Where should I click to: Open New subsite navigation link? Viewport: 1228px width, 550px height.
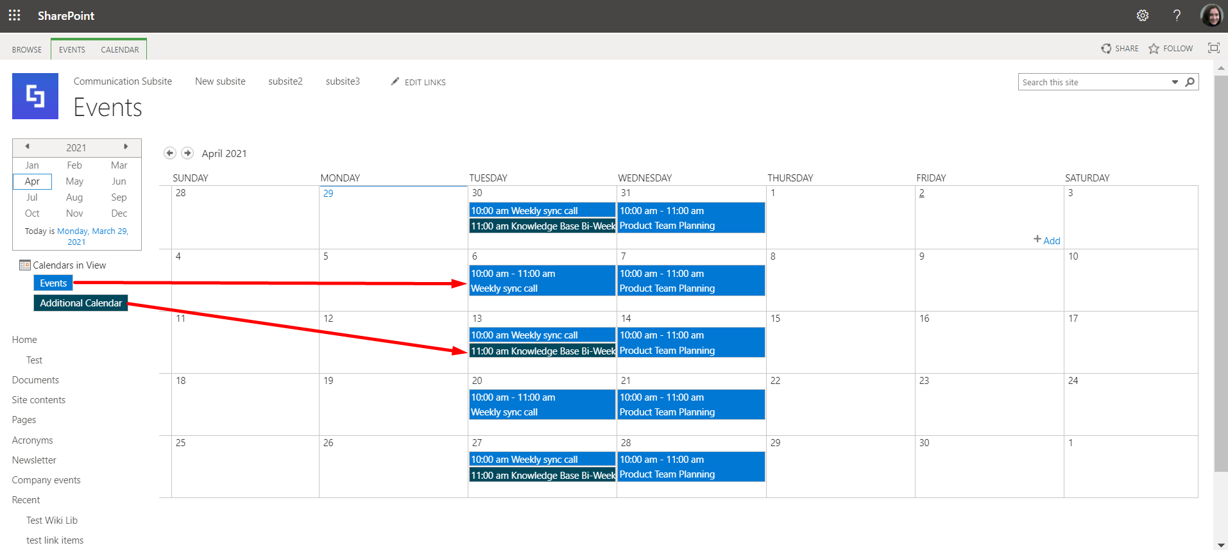(x=220, y=81)
